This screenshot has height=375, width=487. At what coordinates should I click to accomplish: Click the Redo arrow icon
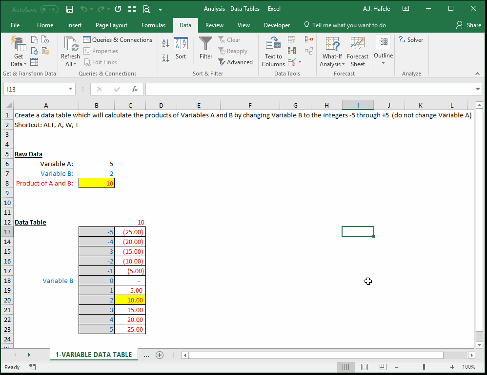click(x=101, y=9)
